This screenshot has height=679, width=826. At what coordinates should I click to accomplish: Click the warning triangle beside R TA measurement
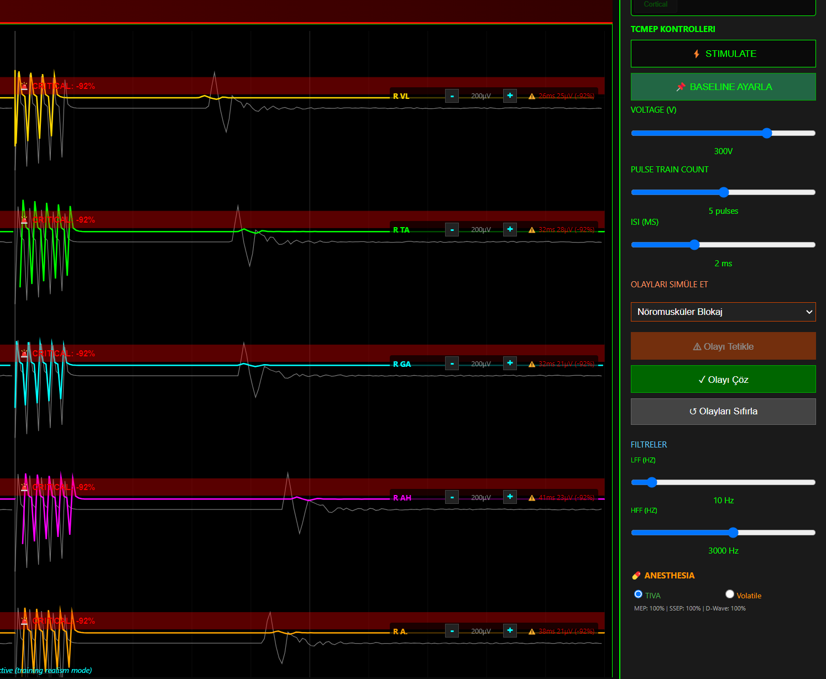531,229
